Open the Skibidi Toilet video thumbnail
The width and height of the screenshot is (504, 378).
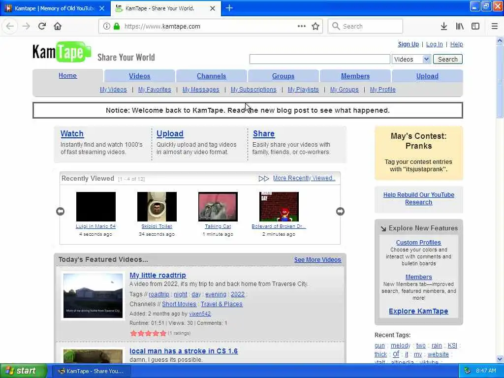[x=157, y=207]
